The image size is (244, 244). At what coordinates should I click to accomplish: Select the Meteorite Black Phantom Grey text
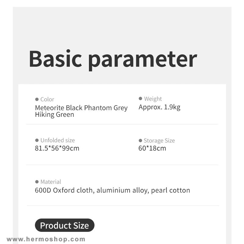(x=81, y=108)
